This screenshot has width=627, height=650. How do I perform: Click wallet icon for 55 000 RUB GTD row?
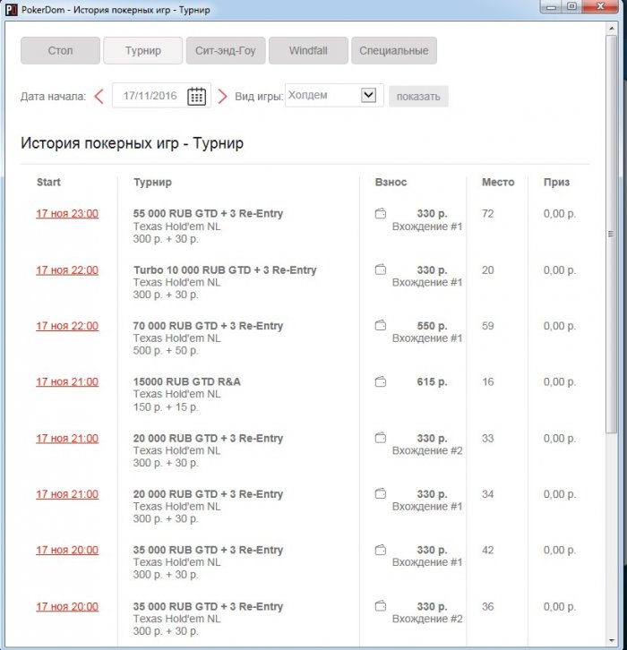click(x=381, y=213)
